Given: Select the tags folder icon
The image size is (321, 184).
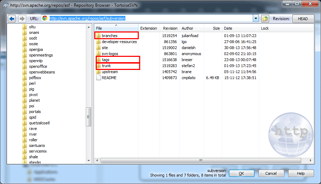Looking at the screenshot, I should tap(99, 60).
